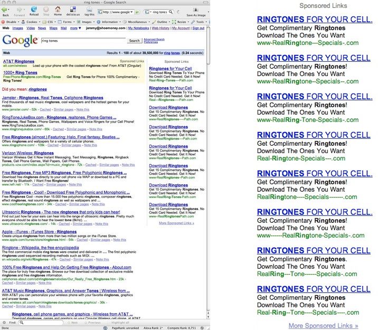Screen dimensions: 378x330
Task: Open the Back button history dropdown arrow
Action: pyautogui.click(x=9, y=10)
